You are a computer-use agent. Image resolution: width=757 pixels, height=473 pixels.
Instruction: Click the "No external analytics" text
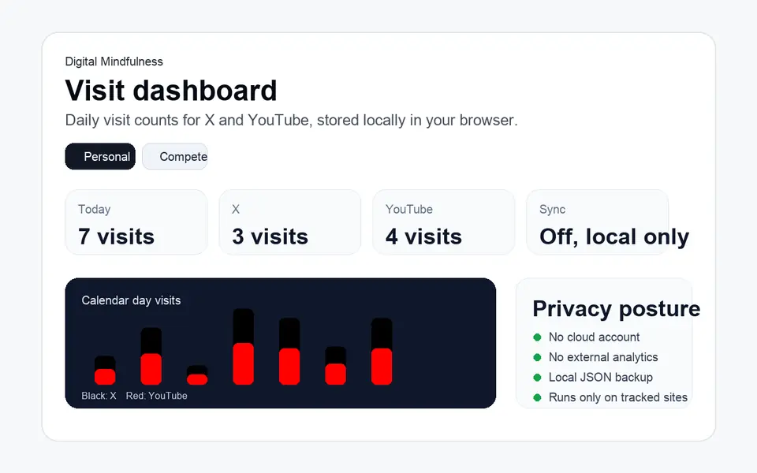click(603, 358)
